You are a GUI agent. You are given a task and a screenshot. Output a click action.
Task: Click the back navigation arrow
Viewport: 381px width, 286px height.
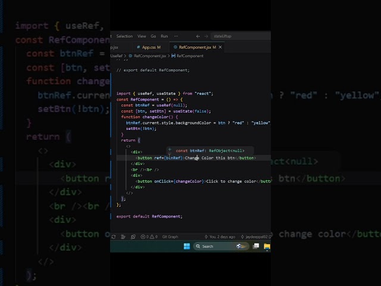pos(198,36)
